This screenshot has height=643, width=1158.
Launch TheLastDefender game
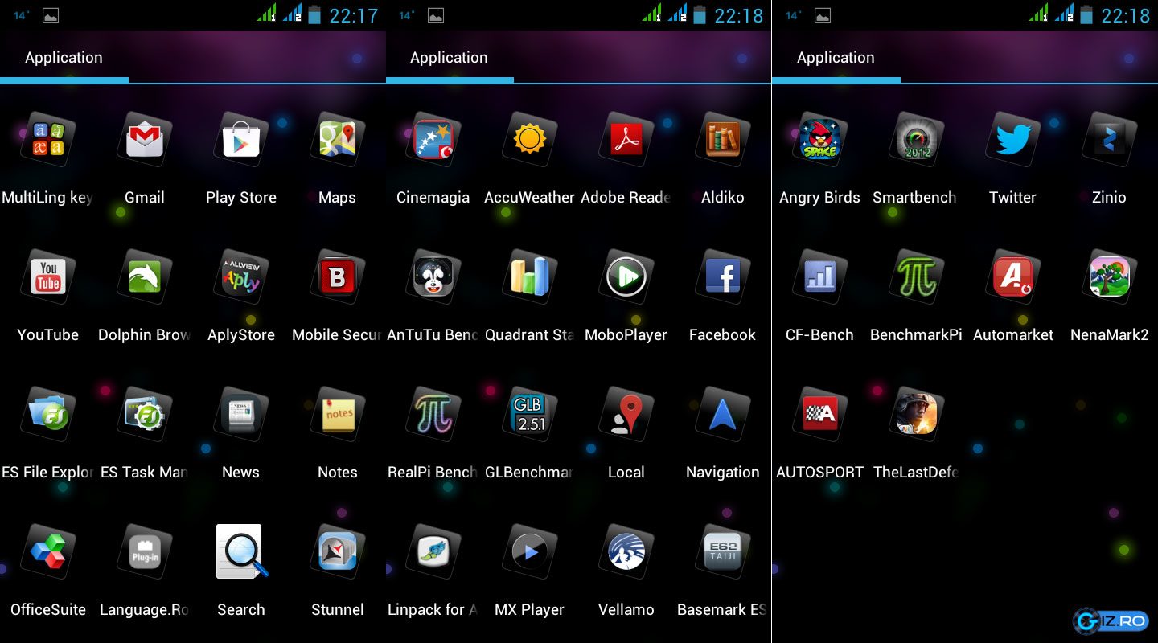[917, 414]
